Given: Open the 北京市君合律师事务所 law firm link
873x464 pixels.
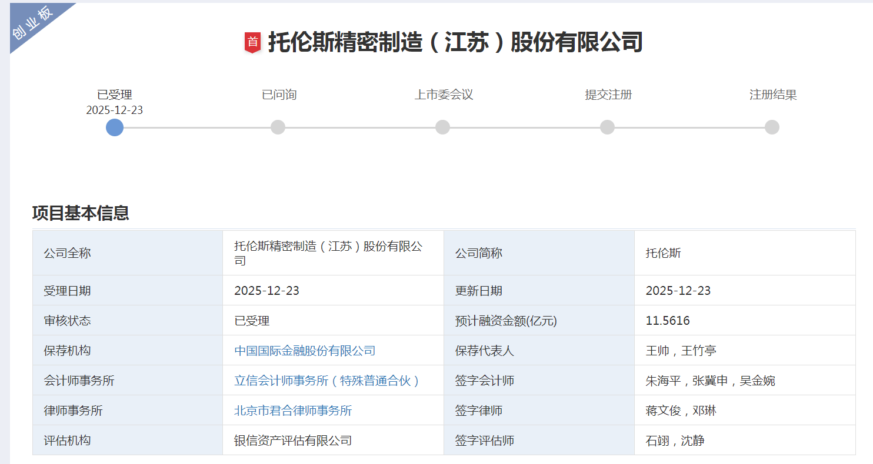Looking at the screenshot, I should [x=293, y=411].
